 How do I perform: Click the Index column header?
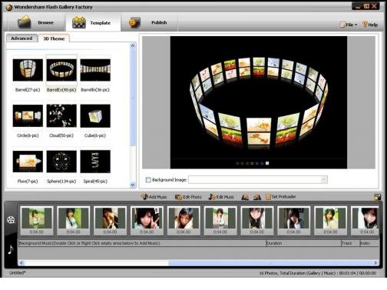(x=369, y=243)
